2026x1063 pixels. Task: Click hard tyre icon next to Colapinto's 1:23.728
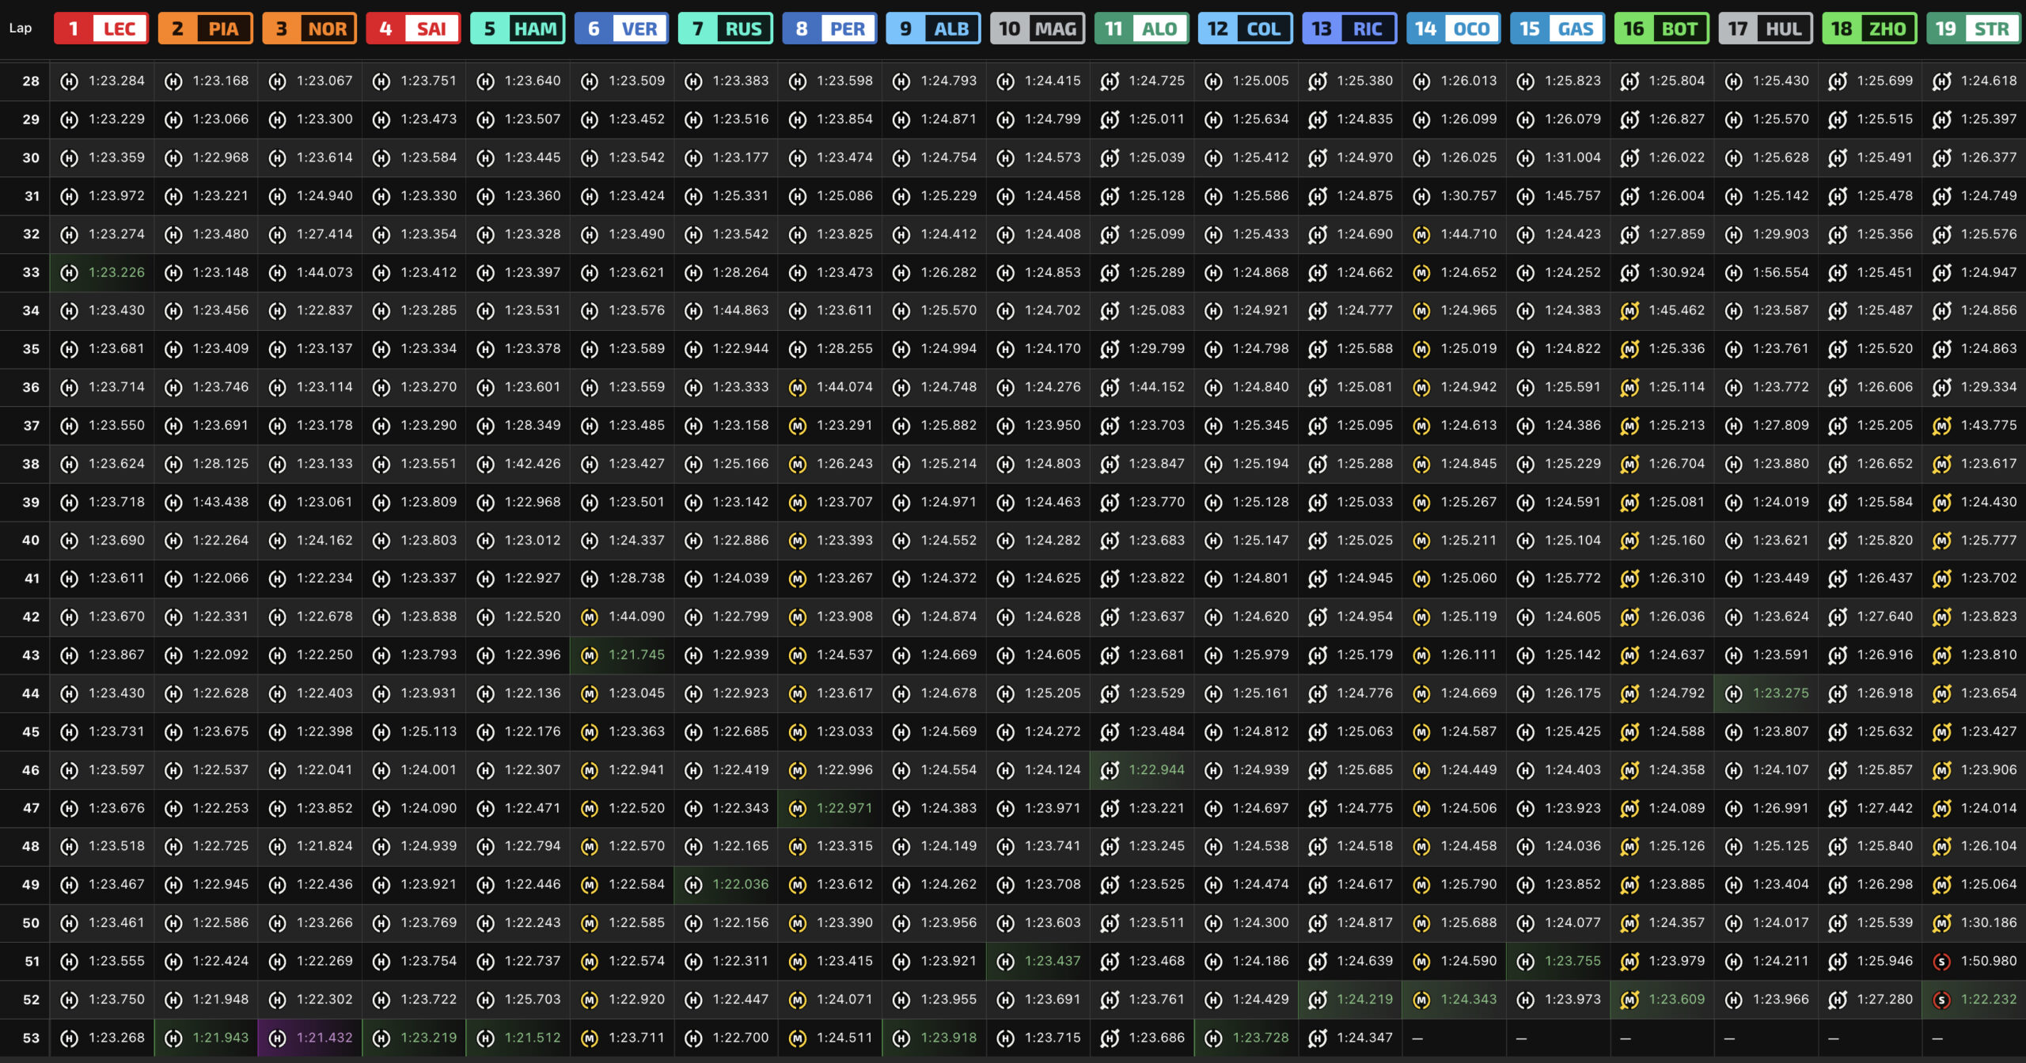pos(1213,1038)
